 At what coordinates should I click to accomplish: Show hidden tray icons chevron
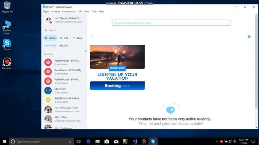point(217,141)
